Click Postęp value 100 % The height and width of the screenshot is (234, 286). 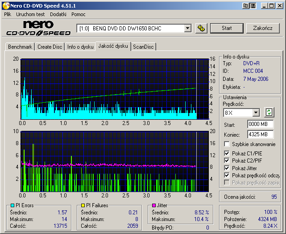coord(271,212)
